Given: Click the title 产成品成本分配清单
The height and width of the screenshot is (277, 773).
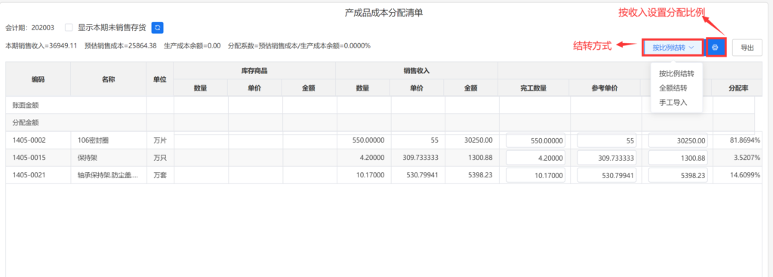Looking at the screenshot, I should click(383, 13).
